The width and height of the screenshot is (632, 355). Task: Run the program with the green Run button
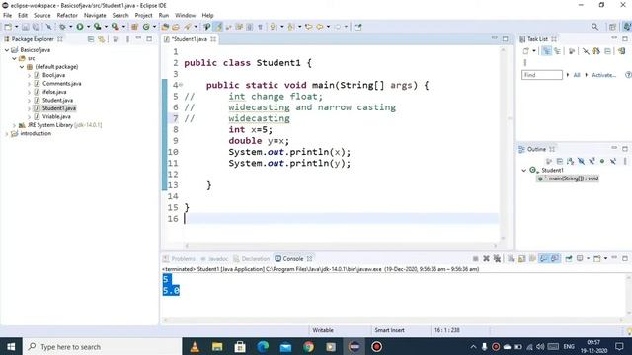pos(80,27)
